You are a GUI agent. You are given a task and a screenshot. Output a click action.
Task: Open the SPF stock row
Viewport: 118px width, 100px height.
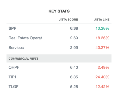click(x=59, y=28)
